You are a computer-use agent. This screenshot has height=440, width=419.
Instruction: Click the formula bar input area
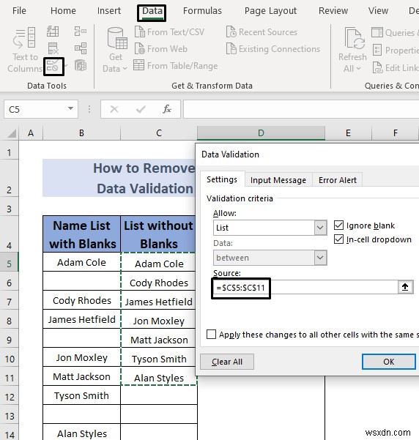tap(301, 109)
